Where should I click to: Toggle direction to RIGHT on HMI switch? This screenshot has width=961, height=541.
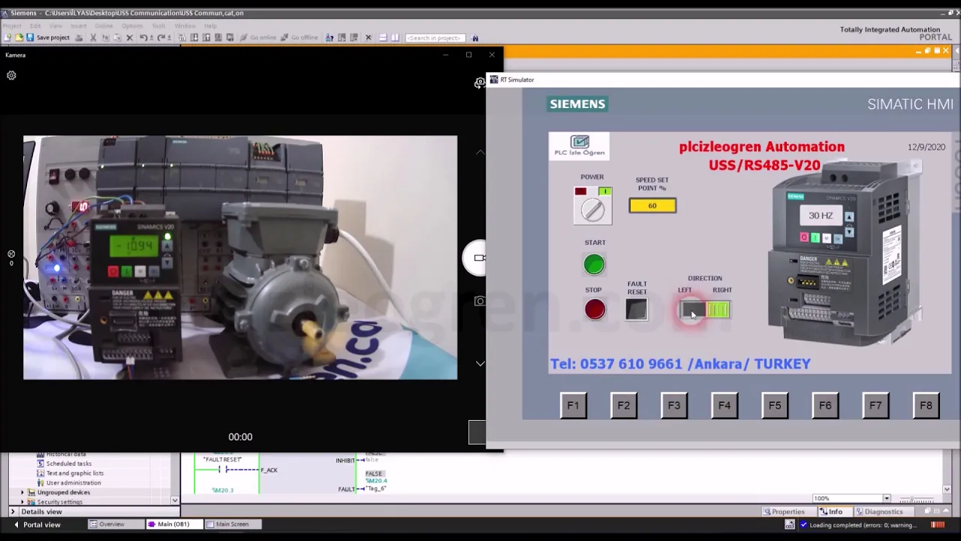coord(718,310)
